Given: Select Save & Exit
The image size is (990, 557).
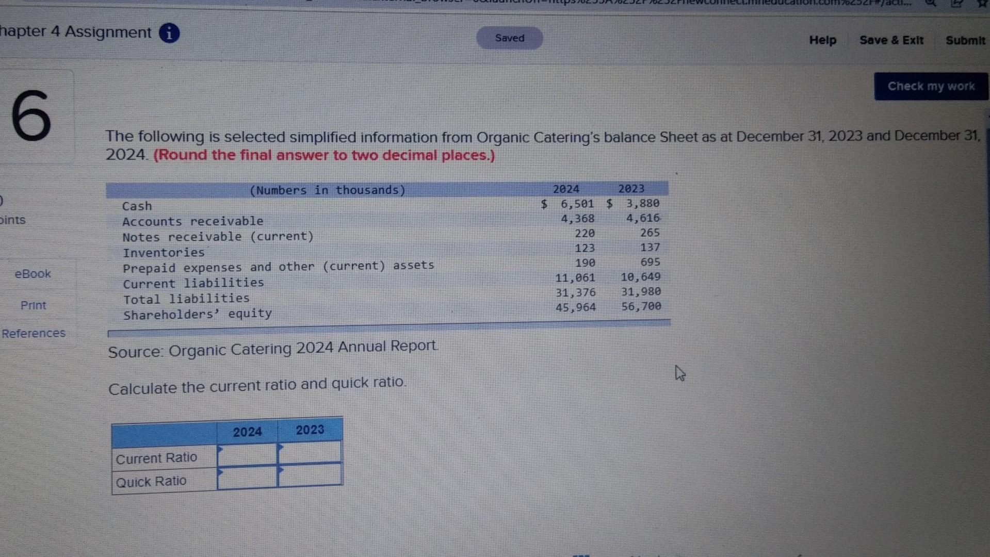Looking at the screenshot, I should pyautogui.click(x=891, y=40).
